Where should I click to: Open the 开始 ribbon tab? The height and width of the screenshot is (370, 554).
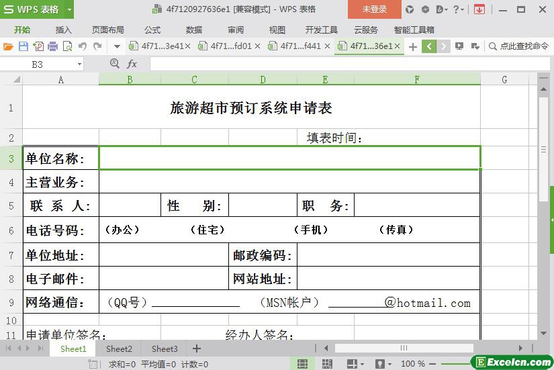pos(22,30)
